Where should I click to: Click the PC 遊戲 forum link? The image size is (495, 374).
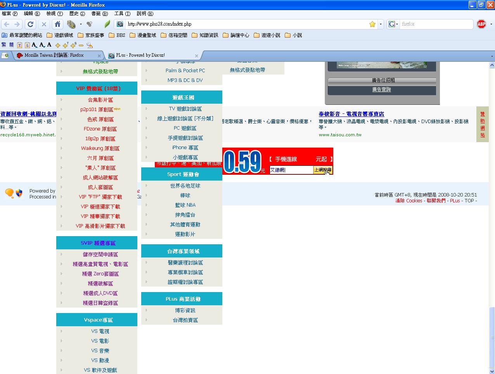pyautogui.click(x=185, y=128)
